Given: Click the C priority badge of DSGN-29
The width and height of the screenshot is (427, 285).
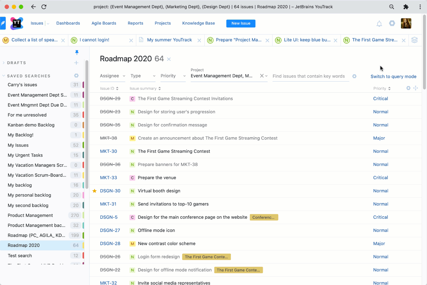Looking at the screenshot, I should click(132, 99).
